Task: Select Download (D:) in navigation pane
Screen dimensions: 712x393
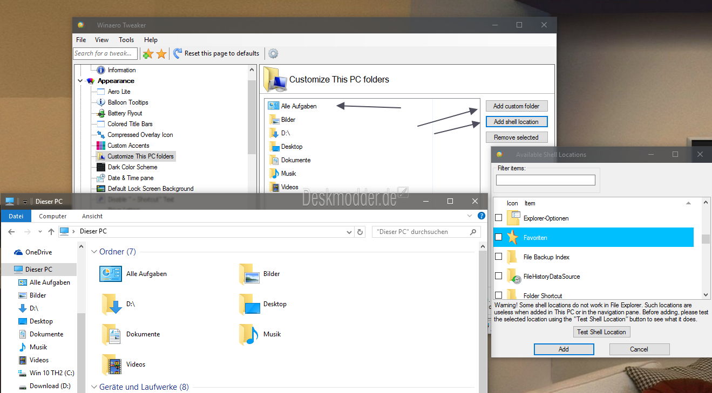Action: 50,386
